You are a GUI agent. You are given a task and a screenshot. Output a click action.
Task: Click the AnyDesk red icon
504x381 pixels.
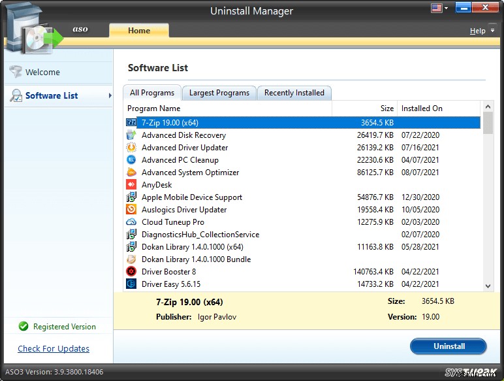131,185
